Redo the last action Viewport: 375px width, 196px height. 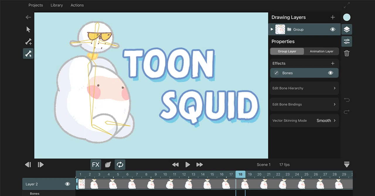click(347, 112)
